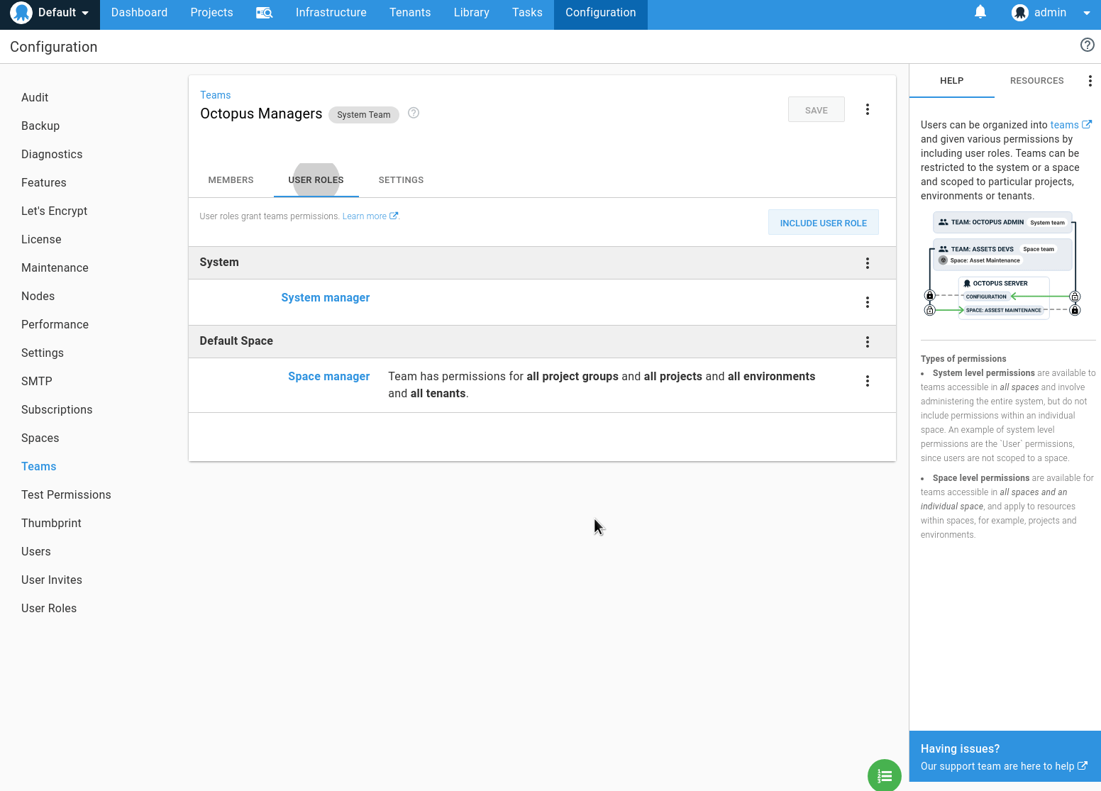
Task: Open overflow menu next to SAVE button
Action: point(868,109)
